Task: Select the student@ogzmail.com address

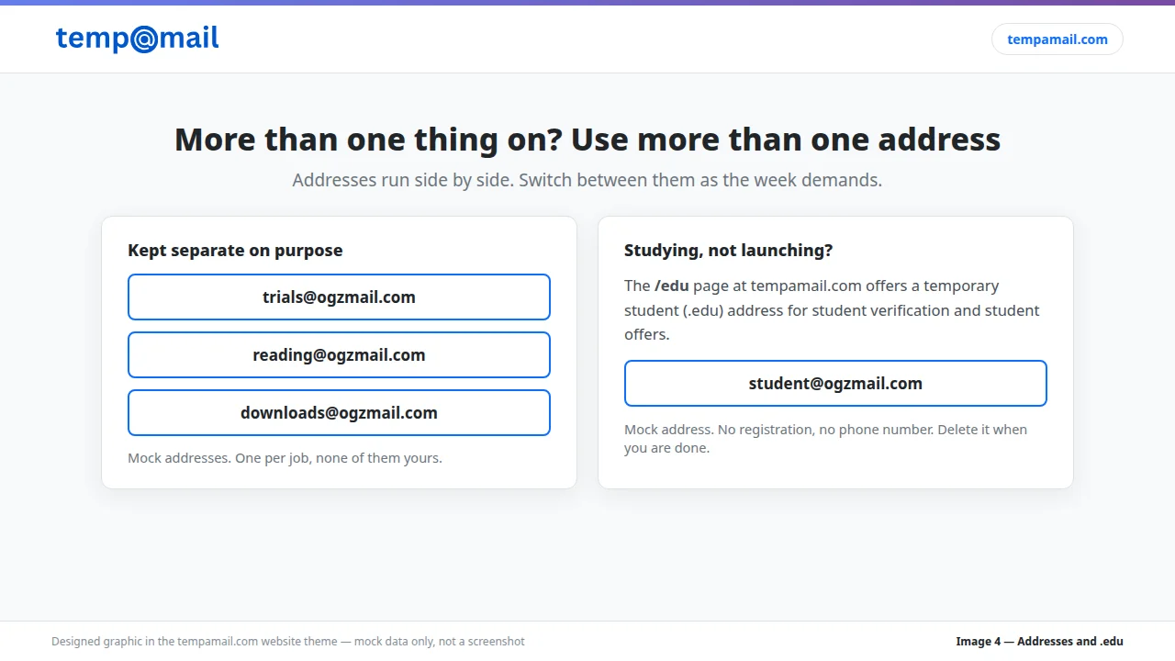Action: tap(835, 384)
